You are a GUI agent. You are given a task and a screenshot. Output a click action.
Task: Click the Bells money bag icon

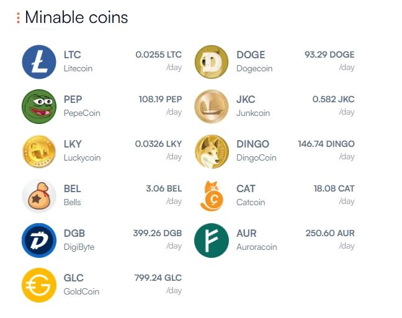[39, 195]
